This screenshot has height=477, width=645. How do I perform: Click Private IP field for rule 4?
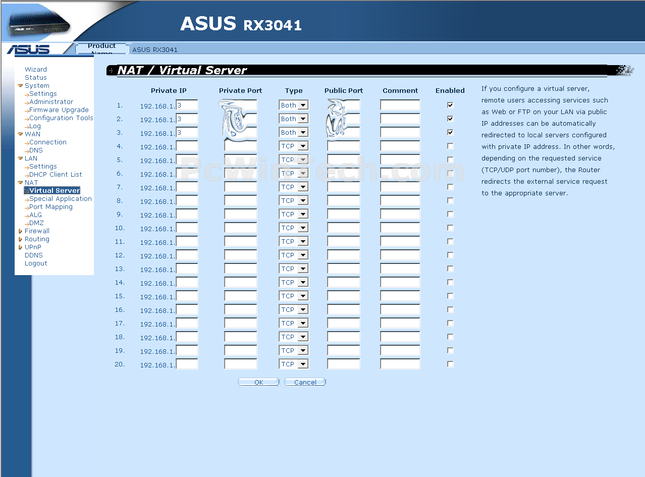(x=187, y=146)
